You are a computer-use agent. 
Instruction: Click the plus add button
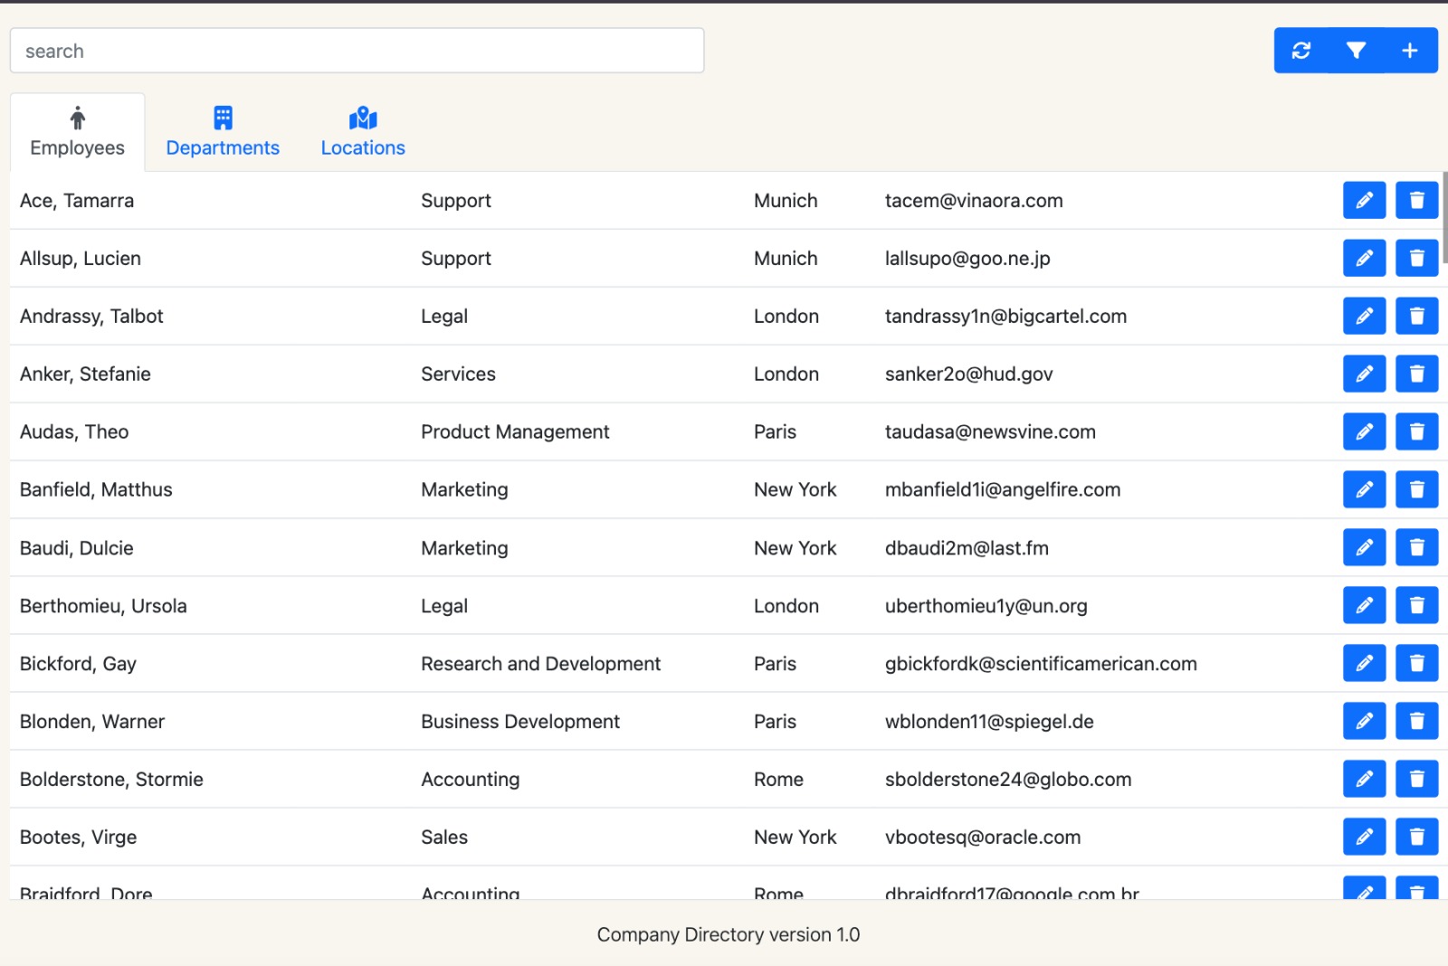click(x=1410, y=51)
